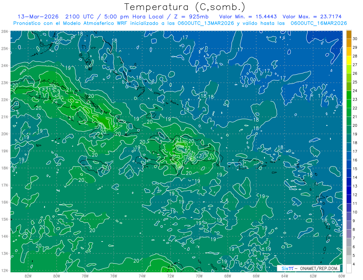This screenshot has height=280, width=363.
Task: Click the "22N" latitude label
Action: (x=4, y=100)
